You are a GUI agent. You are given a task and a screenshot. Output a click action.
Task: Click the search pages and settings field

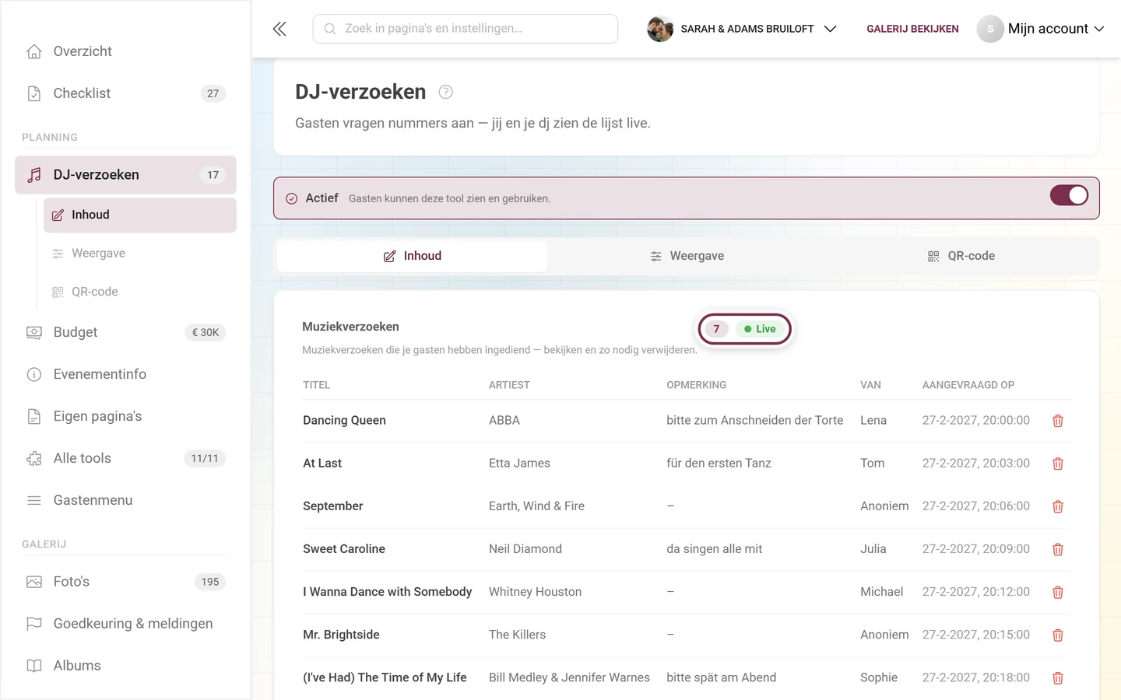click(466, 29)
